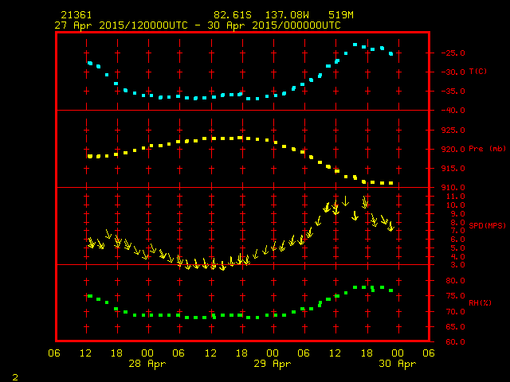Select the latitude value 82.61S
This screenshot has height=382, width=510.
pyautogui.click(x=233, y=15)
